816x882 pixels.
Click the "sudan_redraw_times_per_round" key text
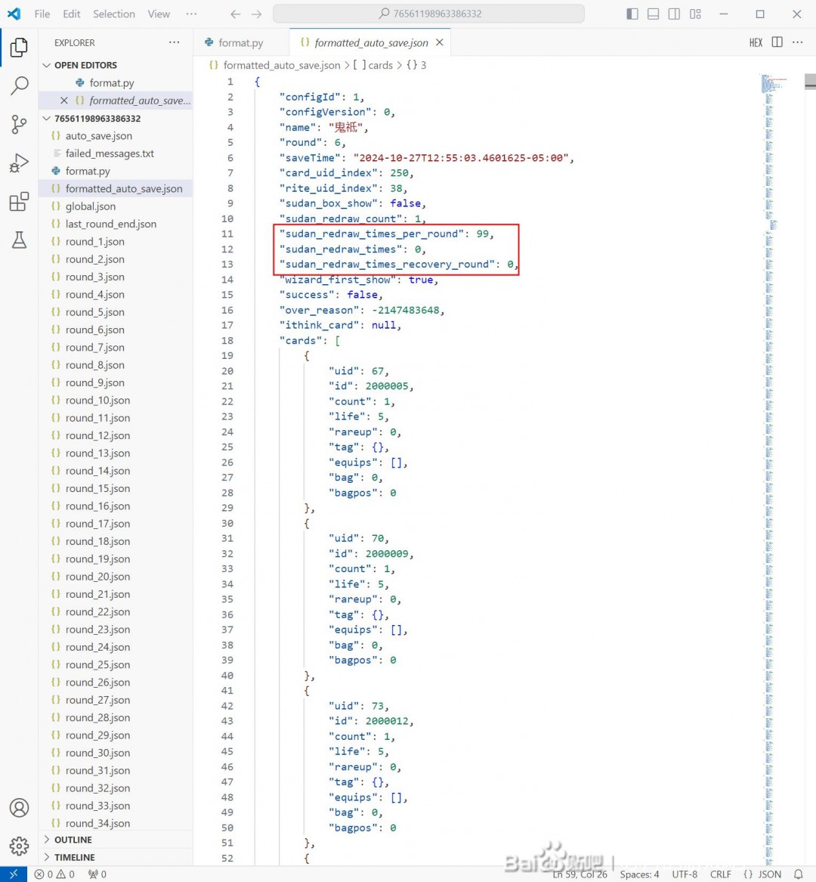[x=372, y=234]
